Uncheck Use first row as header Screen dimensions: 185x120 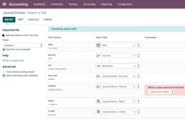point(4,49)
